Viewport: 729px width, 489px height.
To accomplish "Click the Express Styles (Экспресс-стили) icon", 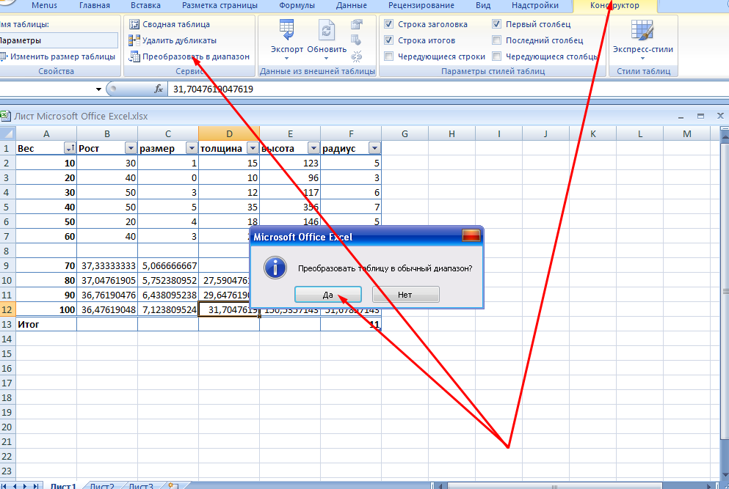I will click(642, 31).
